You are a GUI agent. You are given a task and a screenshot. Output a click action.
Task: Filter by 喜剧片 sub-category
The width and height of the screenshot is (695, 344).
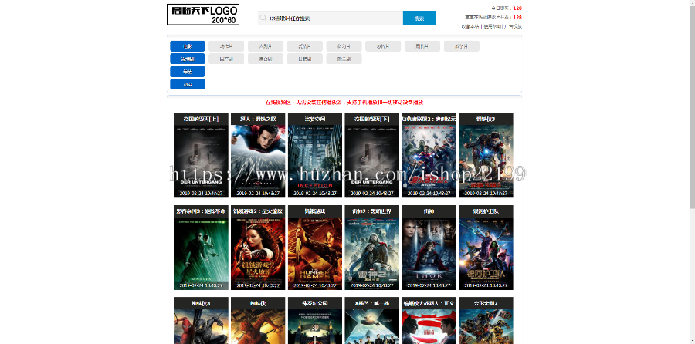pyautogui.click(x=266, y=46)
